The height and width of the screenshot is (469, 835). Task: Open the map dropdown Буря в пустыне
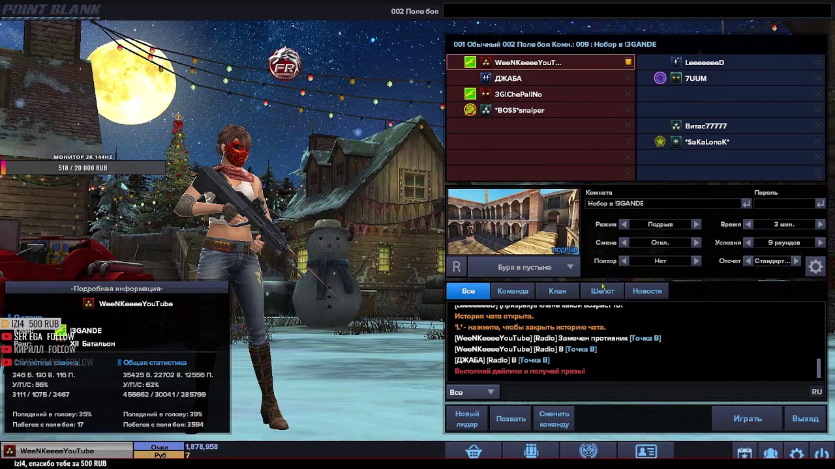[x=524, y=267]
